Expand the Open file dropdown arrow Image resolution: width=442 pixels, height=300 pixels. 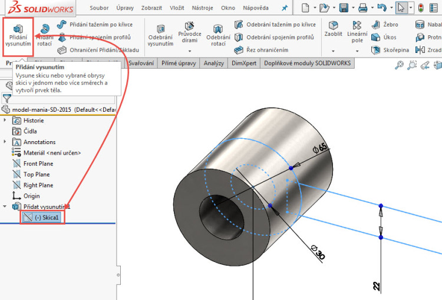click(x=334, y=8)
